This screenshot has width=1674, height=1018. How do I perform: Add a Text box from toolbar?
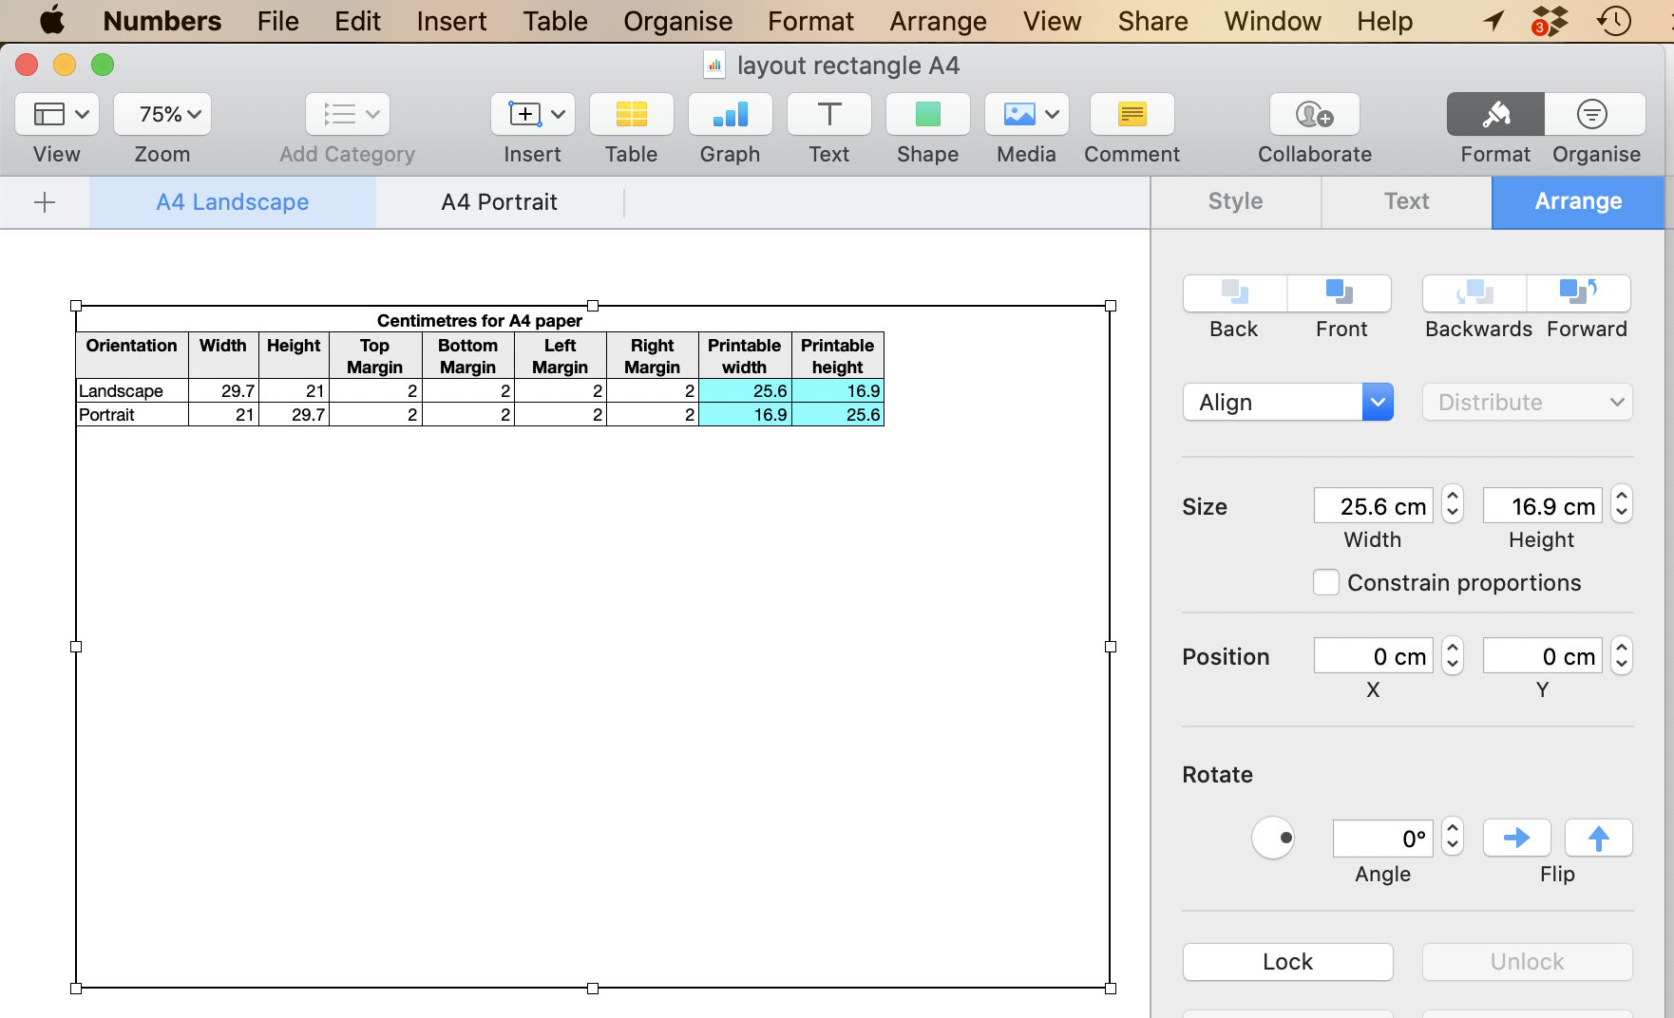tap(828, 115)
